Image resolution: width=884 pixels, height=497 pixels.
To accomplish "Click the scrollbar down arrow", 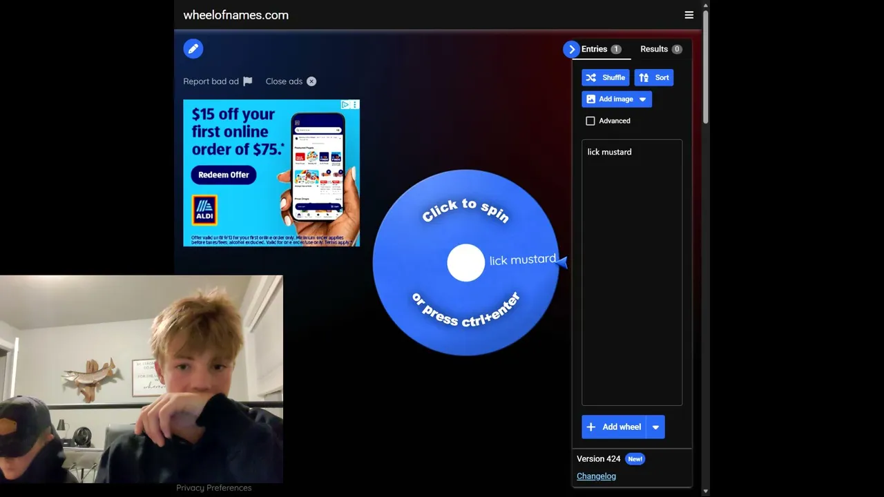I will click(705, 491).
